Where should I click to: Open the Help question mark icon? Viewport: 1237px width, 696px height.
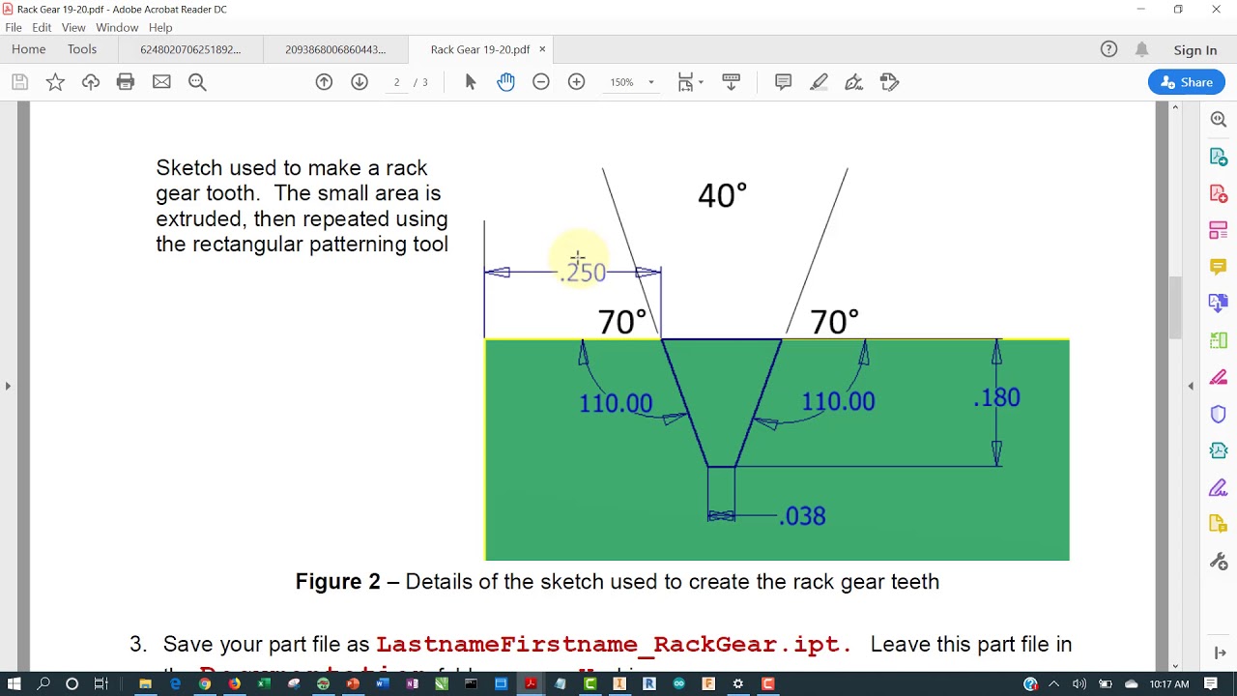point(1108,49)
